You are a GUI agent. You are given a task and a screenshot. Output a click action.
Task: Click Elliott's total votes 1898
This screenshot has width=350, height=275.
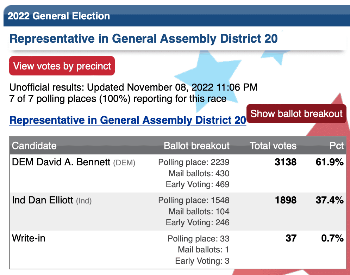coord(286,200)
